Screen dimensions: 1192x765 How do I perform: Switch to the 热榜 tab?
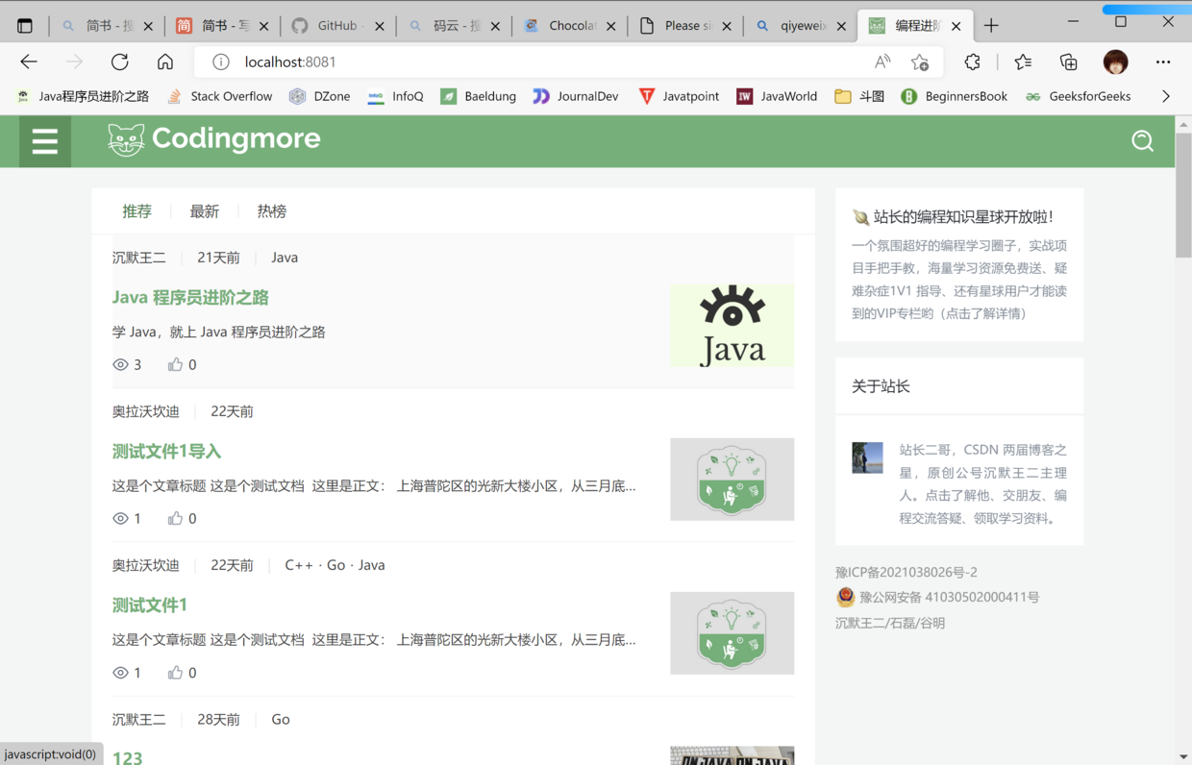271,211
